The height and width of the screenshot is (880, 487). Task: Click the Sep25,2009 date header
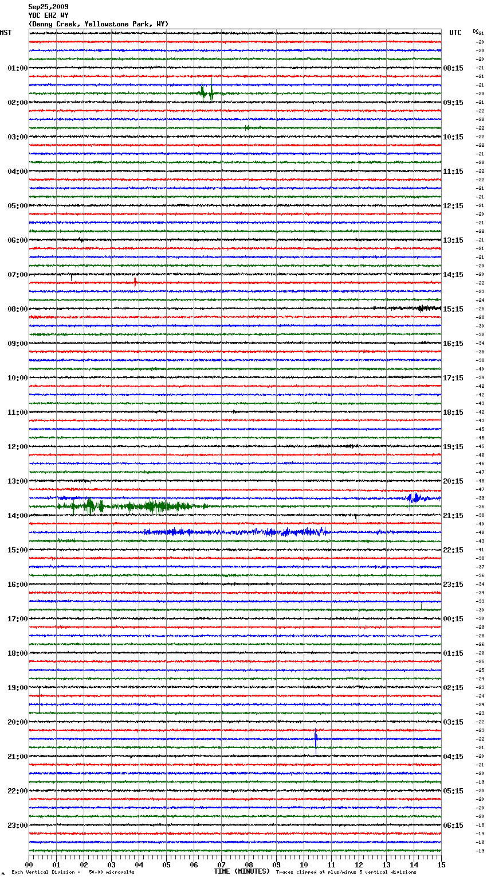pyautogui.click(x=48, y=7)
